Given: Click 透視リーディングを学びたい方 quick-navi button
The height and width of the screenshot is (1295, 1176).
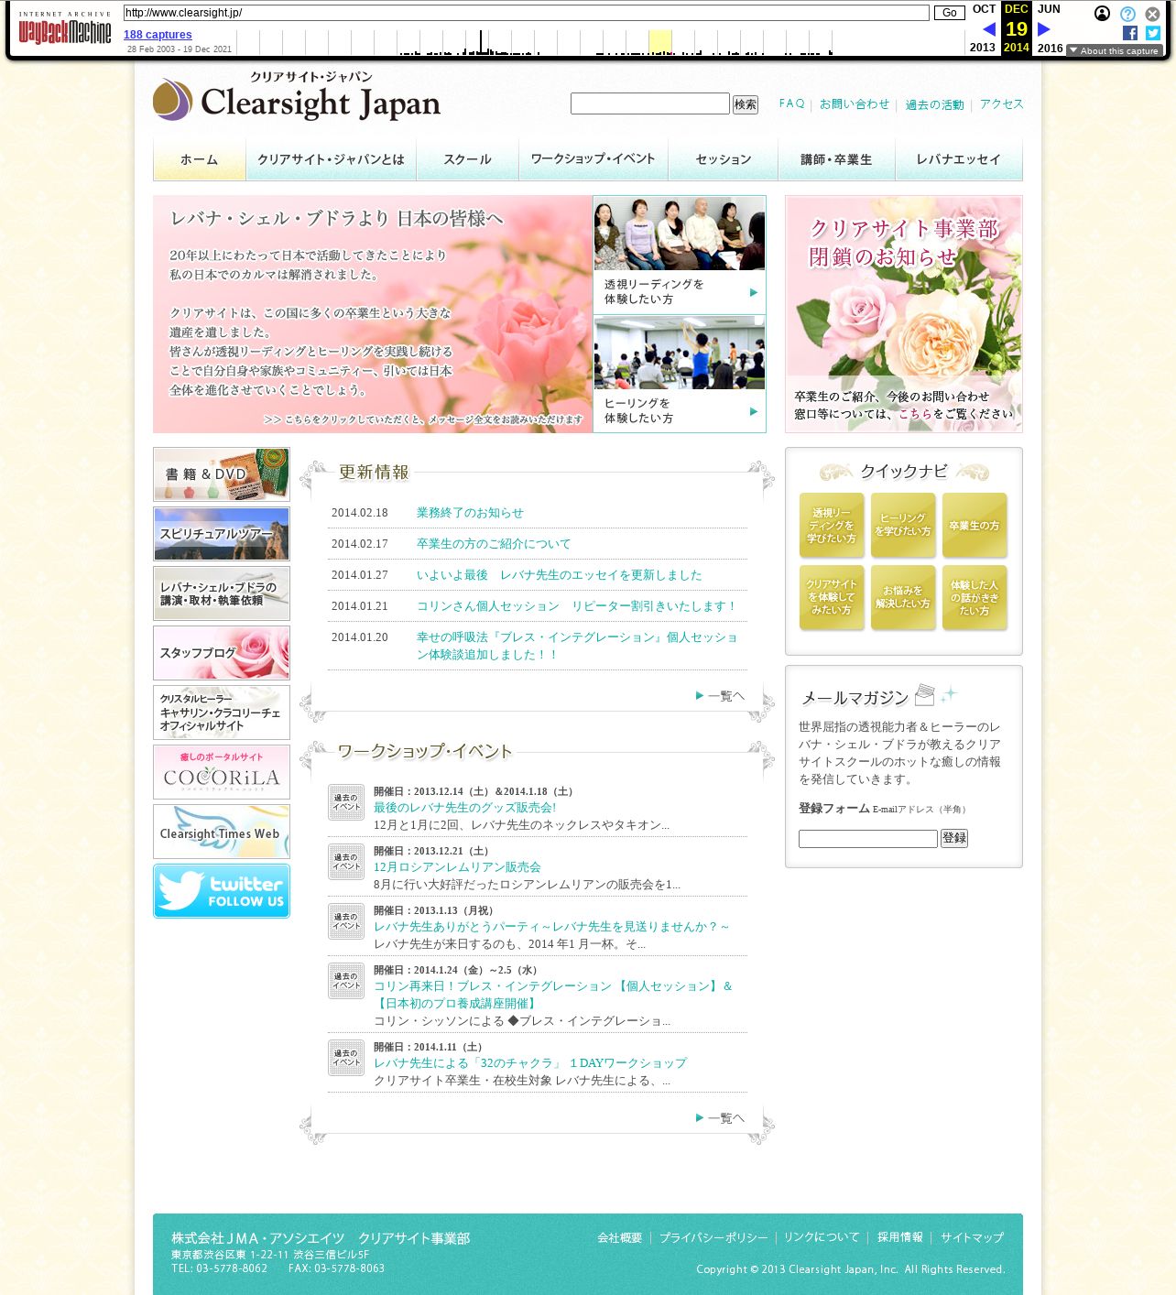Looking at the screenshot, I should tap(832, 526).
